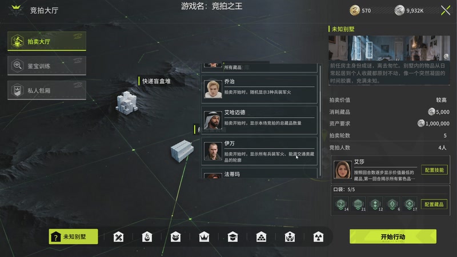Screen dimensions: 457x257
Task: Click the 未知别墅 preview image
Action: [389, 48]
